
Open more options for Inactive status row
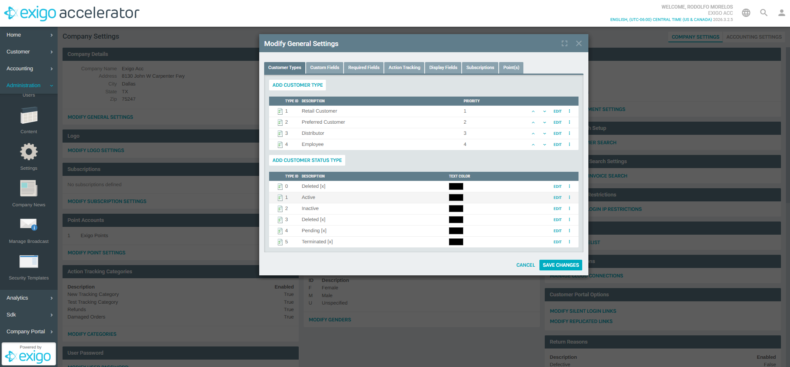click(x=569, y=209)
